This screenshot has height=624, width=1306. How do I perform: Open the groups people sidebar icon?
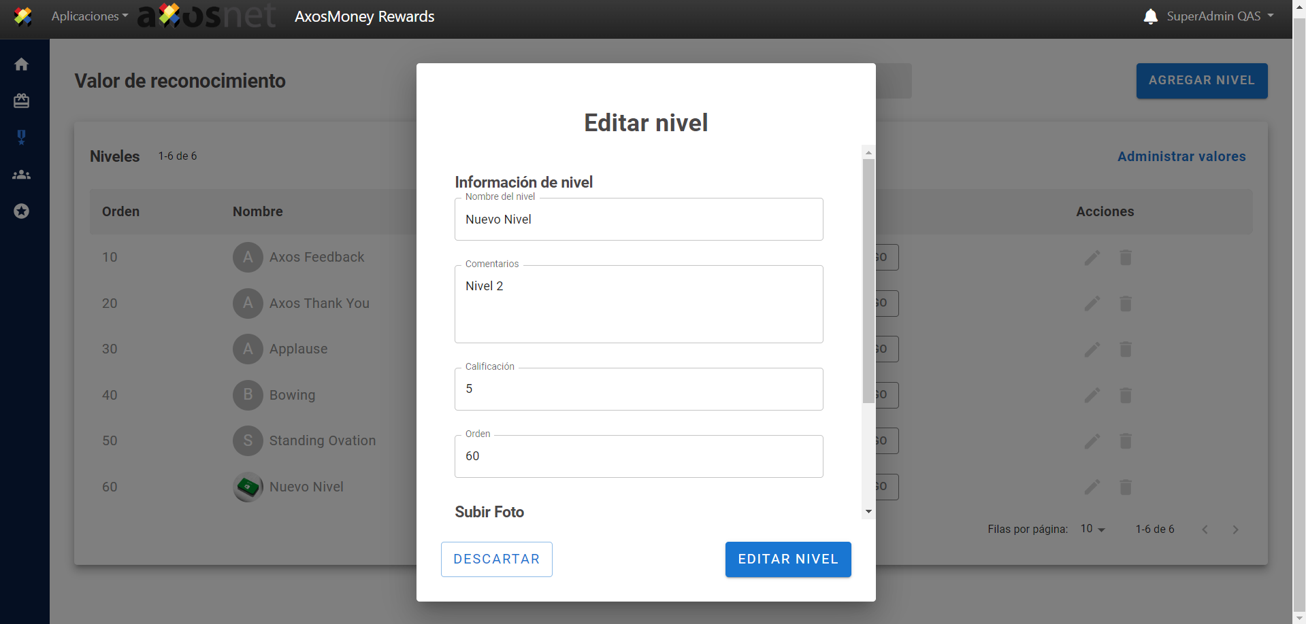click(22, 175)
